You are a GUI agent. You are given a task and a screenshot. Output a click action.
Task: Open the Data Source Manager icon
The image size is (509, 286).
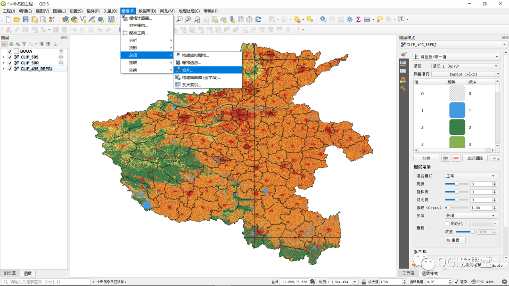coord(66,19)
